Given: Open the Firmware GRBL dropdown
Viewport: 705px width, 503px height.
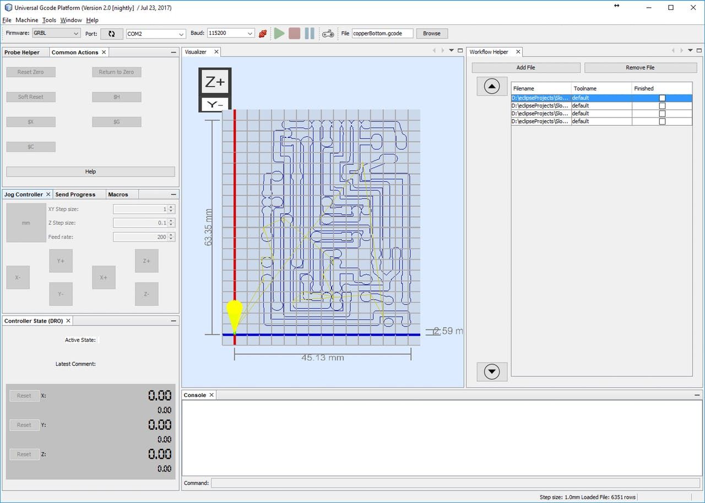Looking at the screenshot, I should pos(56,34).
